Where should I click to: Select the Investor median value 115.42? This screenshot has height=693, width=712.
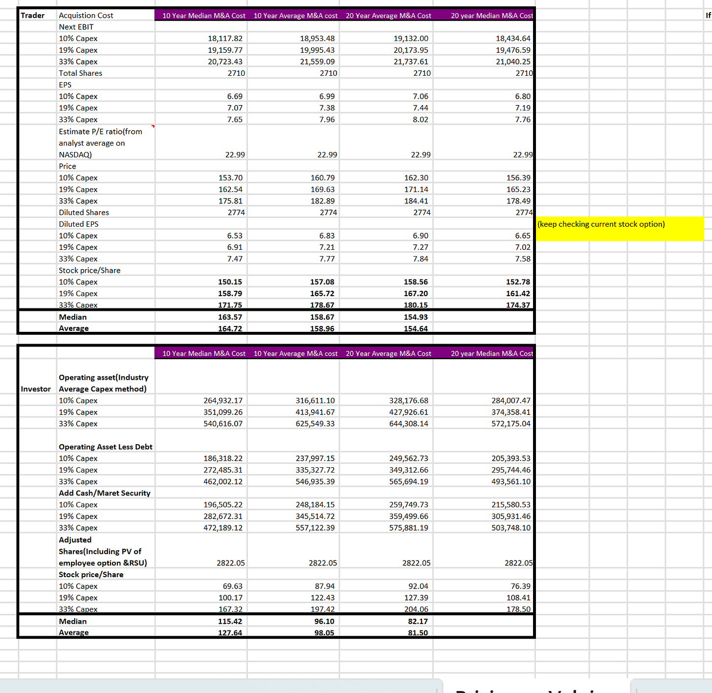230,621
